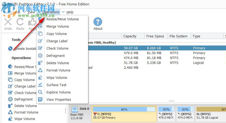Screen dimensions: 226x123
Task: Click the sidebar splitter handle dots
Action: tap(65, 111)
